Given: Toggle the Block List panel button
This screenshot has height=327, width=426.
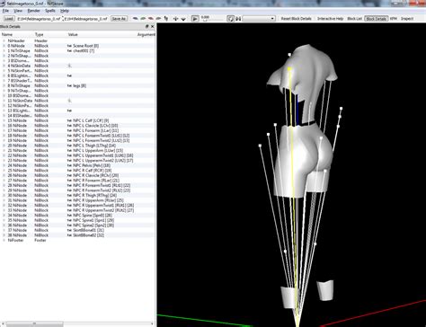Looking at the screenshot, I should (354, 19).
